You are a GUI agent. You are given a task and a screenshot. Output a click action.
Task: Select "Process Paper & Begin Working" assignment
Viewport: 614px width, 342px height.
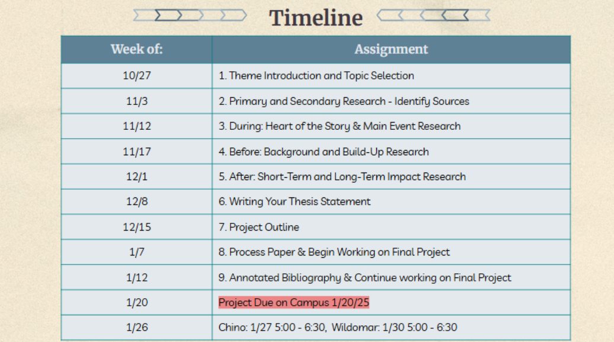coord(334,252)
